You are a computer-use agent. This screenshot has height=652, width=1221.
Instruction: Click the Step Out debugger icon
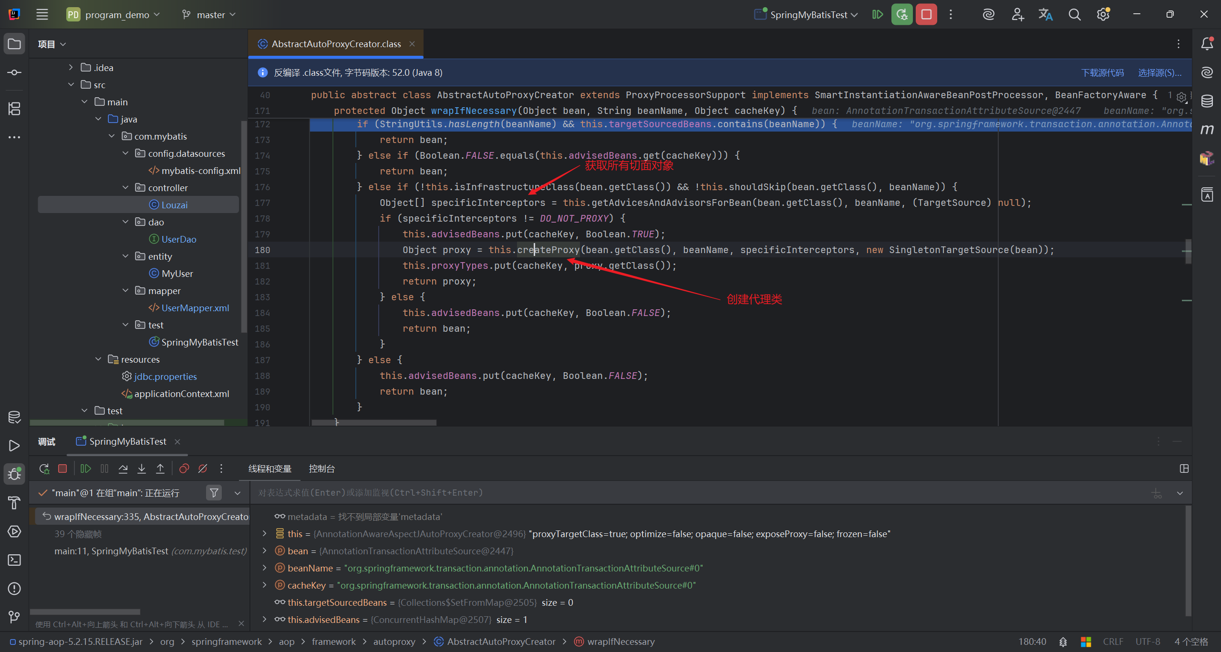[x=160, y=469]
